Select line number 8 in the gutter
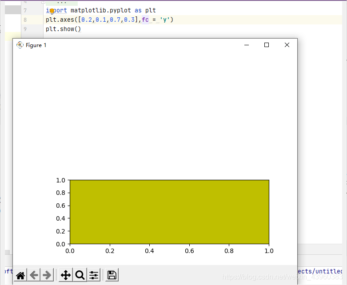This screenshot has height=285, width=347. 25,20
